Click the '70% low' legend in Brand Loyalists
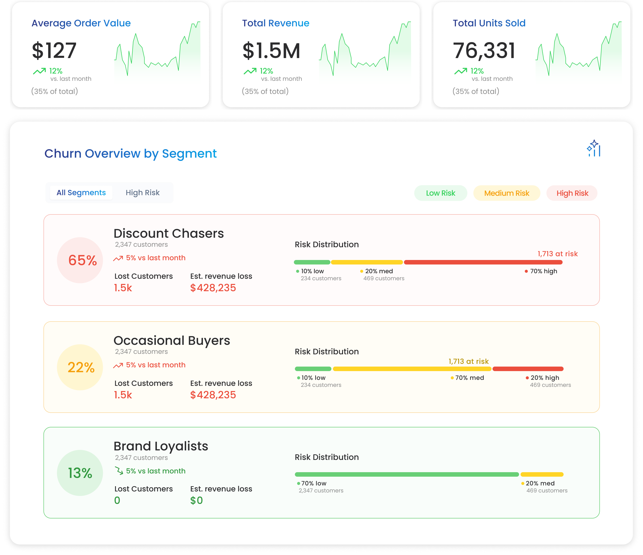 [311, 483]
